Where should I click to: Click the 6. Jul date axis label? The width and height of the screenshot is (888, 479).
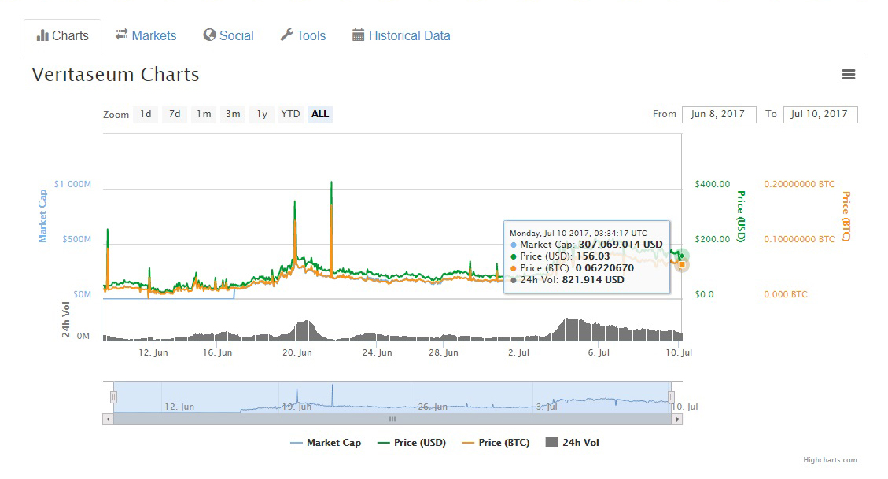[x=599, y=352]
